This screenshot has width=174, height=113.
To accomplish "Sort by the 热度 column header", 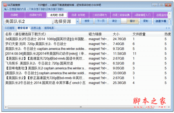I will pyautogui.click(x=167, y=34).
